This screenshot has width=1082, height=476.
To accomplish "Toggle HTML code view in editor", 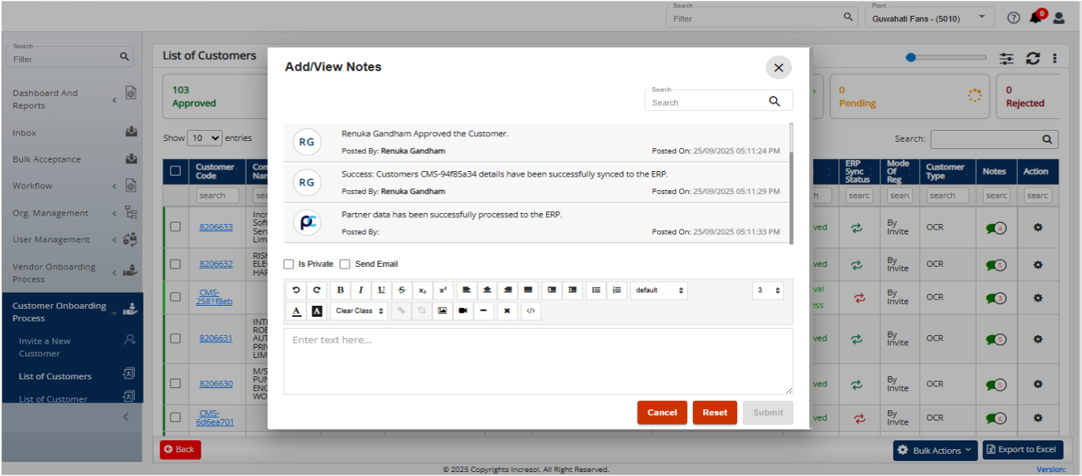I will click(x=531, y=311).
